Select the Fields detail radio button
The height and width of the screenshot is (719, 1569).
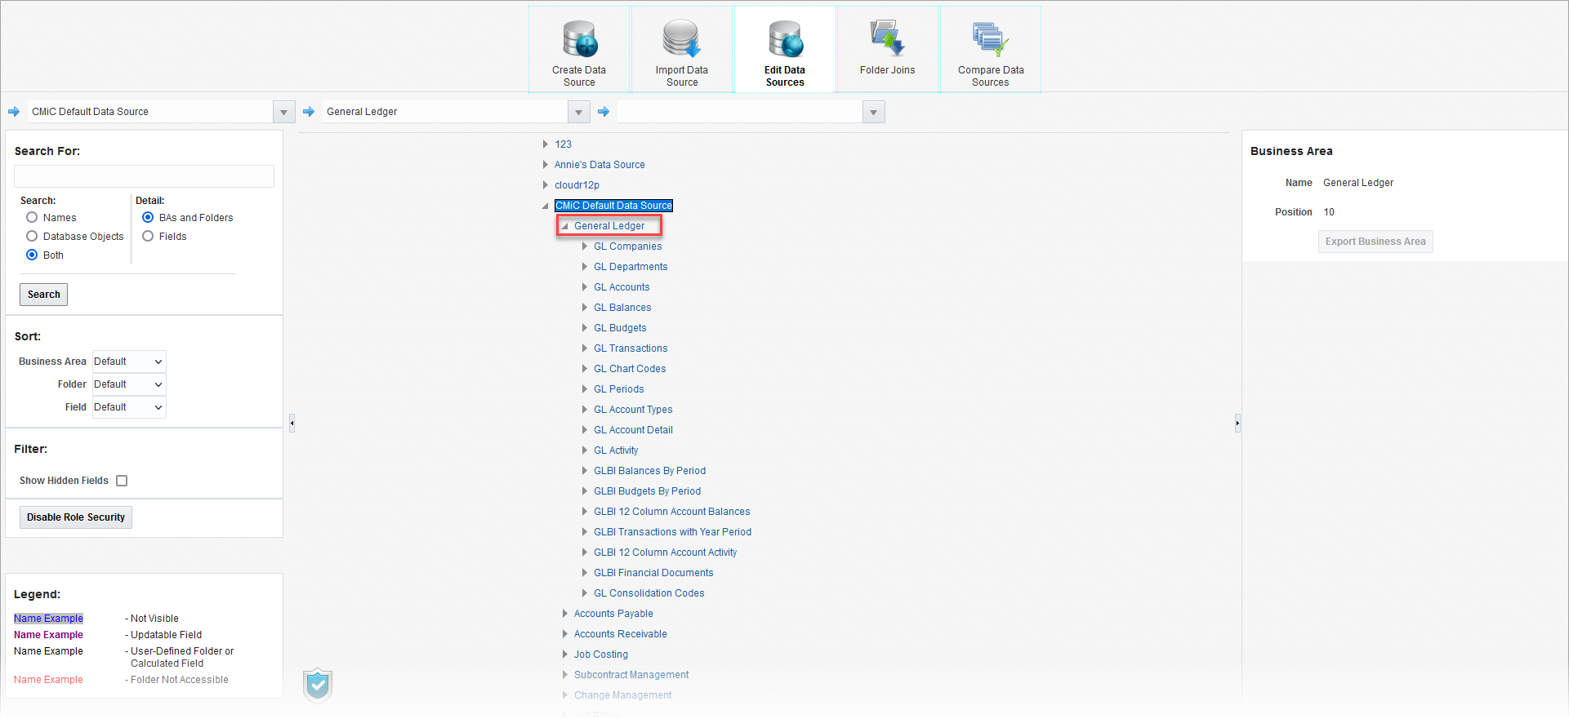(148, 236)
